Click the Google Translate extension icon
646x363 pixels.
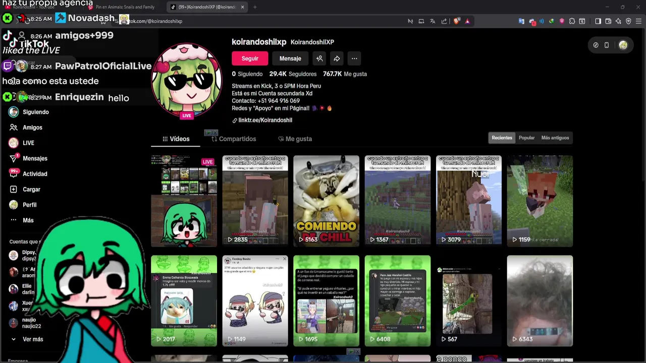click(x=521, y=21)
